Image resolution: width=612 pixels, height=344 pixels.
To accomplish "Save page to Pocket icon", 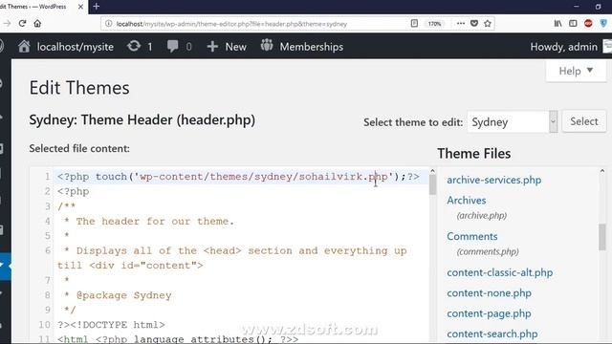I will point(474,23).
